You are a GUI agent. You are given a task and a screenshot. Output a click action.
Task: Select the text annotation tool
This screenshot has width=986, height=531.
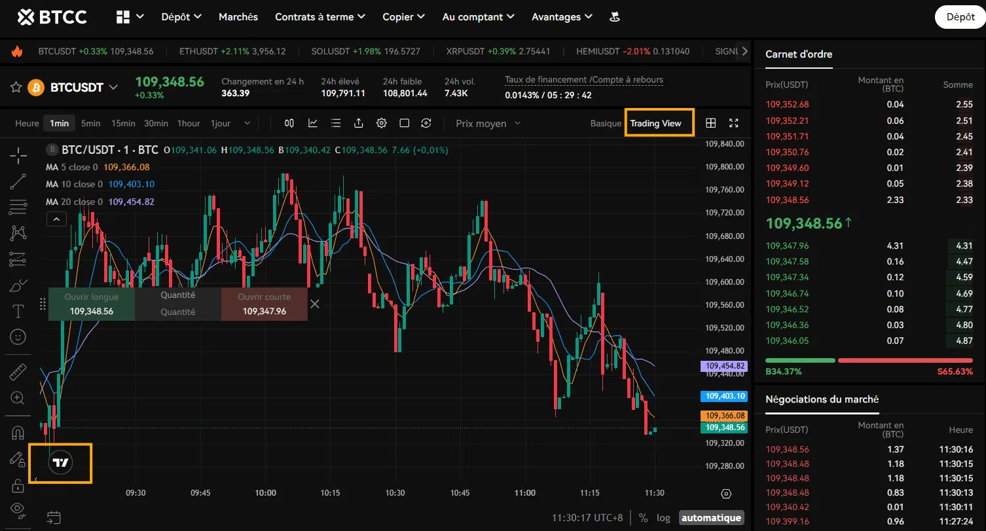(18, 311)
